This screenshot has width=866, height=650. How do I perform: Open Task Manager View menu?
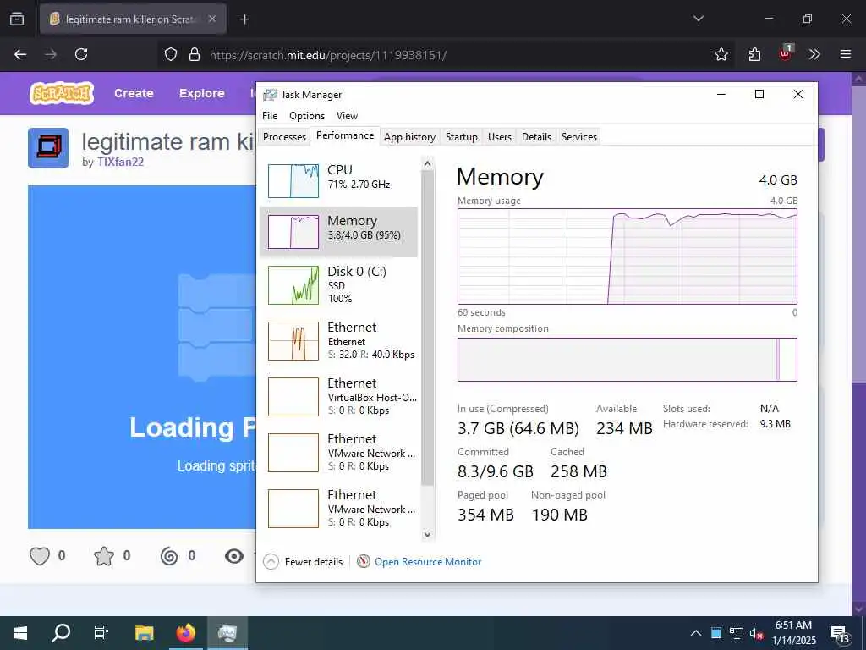point(347,115)
